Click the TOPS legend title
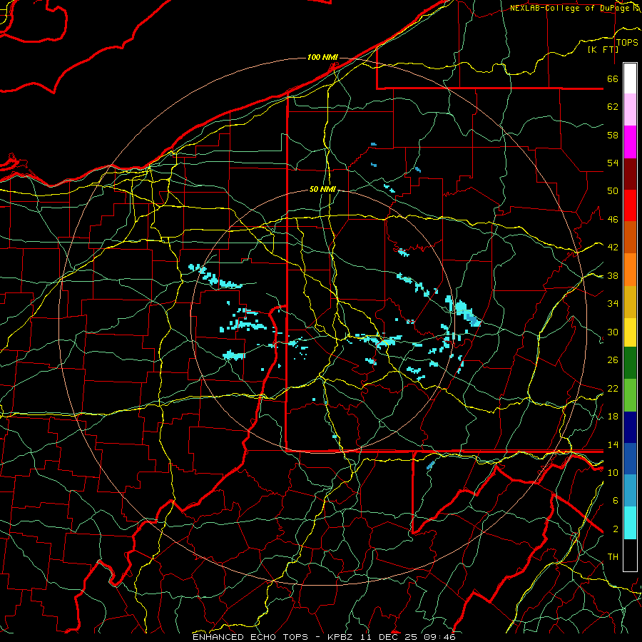 [627, 43]
